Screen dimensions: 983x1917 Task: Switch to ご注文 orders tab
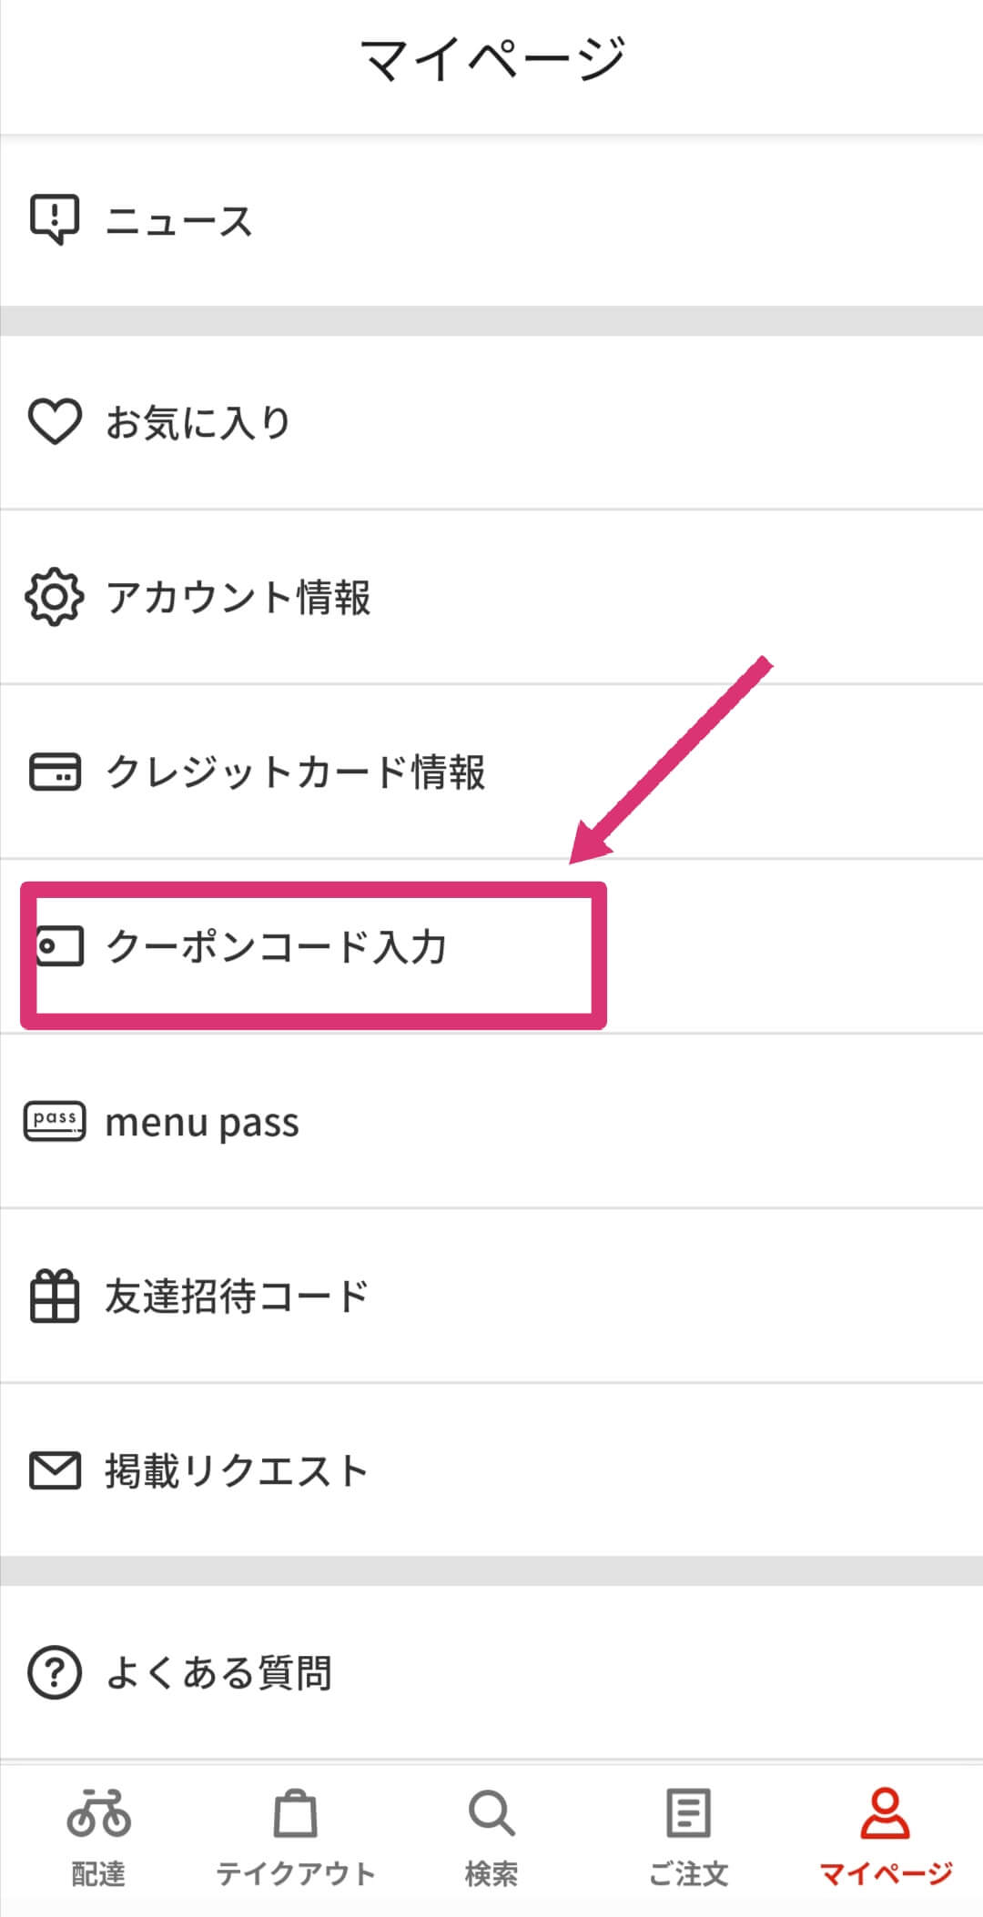(688, 1838)
